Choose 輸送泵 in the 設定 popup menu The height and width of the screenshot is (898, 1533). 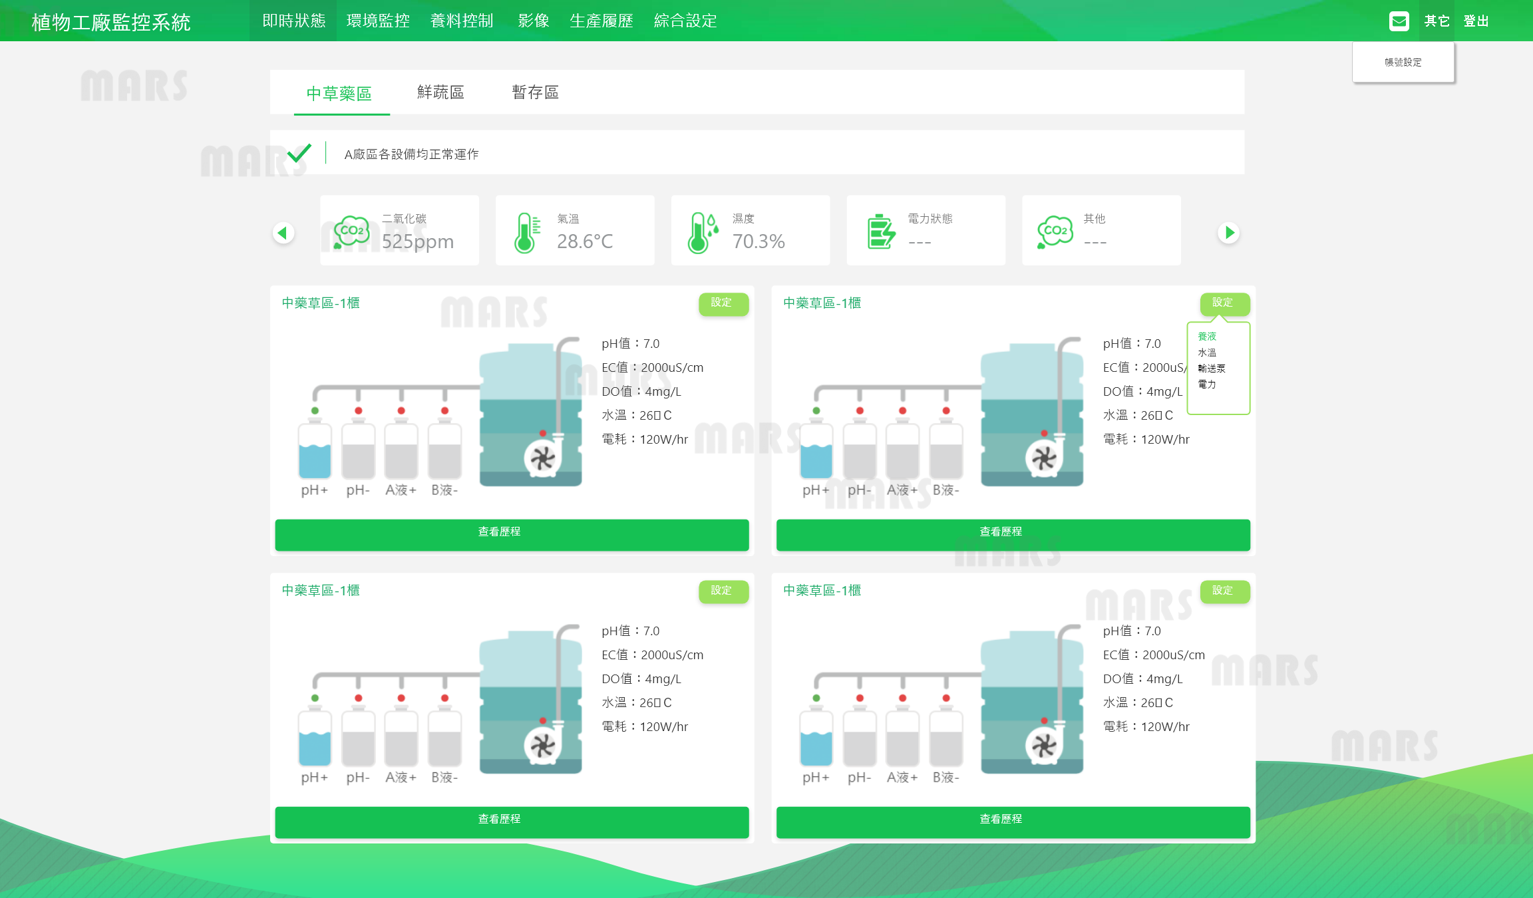click(1211, 369)
